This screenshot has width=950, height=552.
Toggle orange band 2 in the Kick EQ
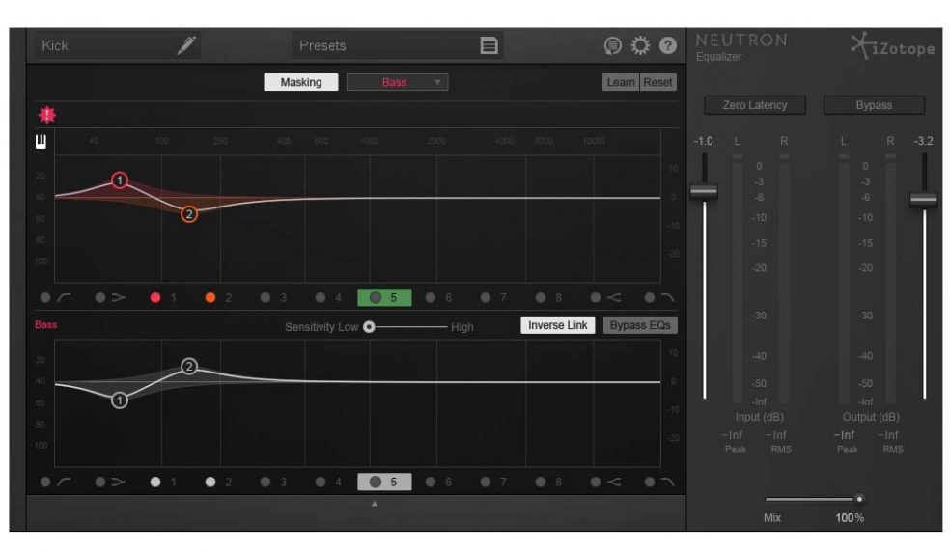pyautogui.click(x=210, y=297)
